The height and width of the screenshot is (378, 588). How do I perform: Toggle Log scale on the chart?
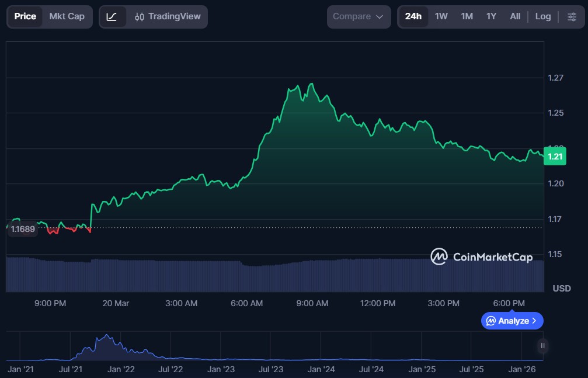click(x=543, y=17)
